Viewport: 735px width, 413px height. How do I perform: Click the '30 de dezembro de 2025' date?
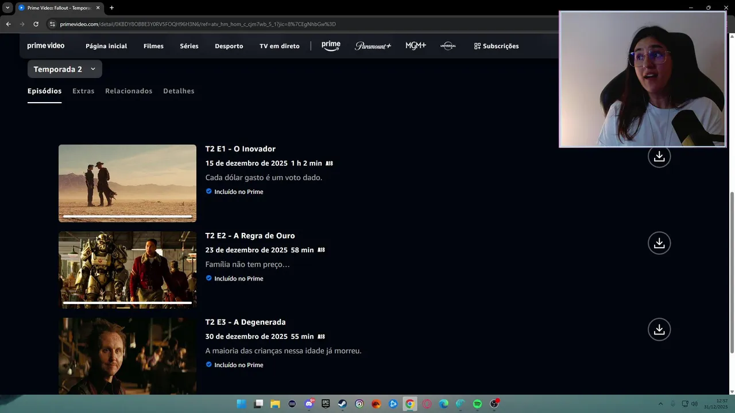coord(246,336)
